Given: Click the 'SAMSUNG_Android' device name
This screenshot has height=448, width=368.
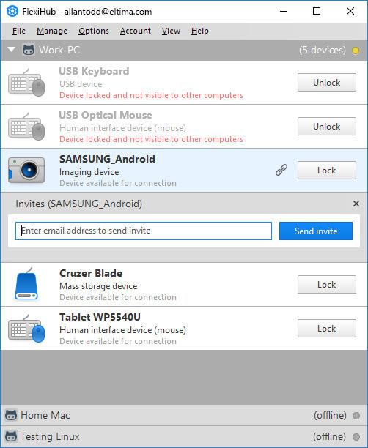Looking at the screenshot, I should click(x=107, y=159).
